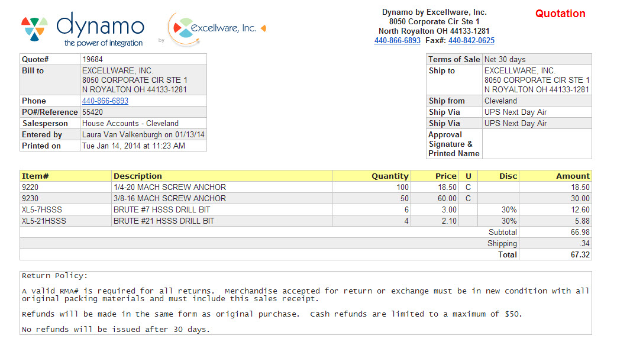Open the fax number link 440-842-0625
Screen dimensions: 617x345
tap(471, 41)
